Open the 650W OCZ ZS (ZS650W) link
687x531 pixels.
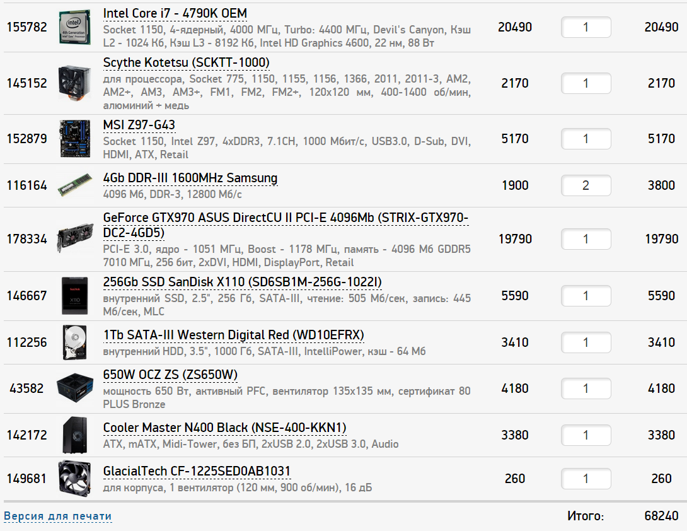170,375
